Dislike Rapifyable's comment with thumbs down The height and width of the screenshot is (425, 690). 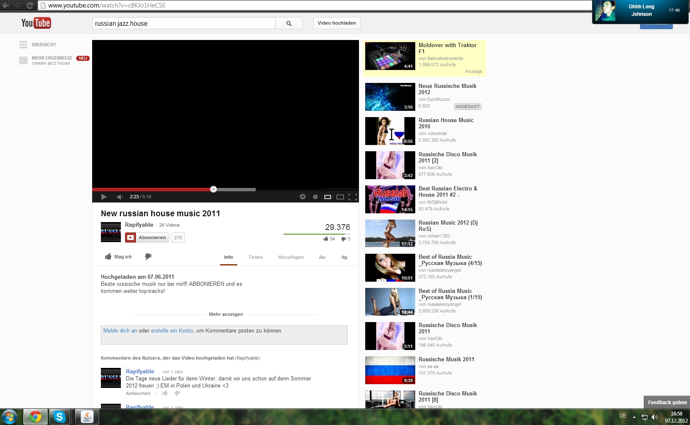pos(178,393)
